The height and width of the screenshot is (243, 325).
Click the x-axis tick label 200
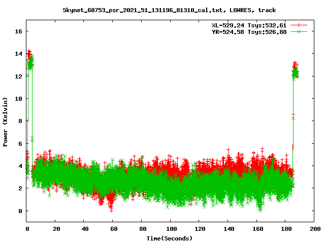click(x=315, y=229)
